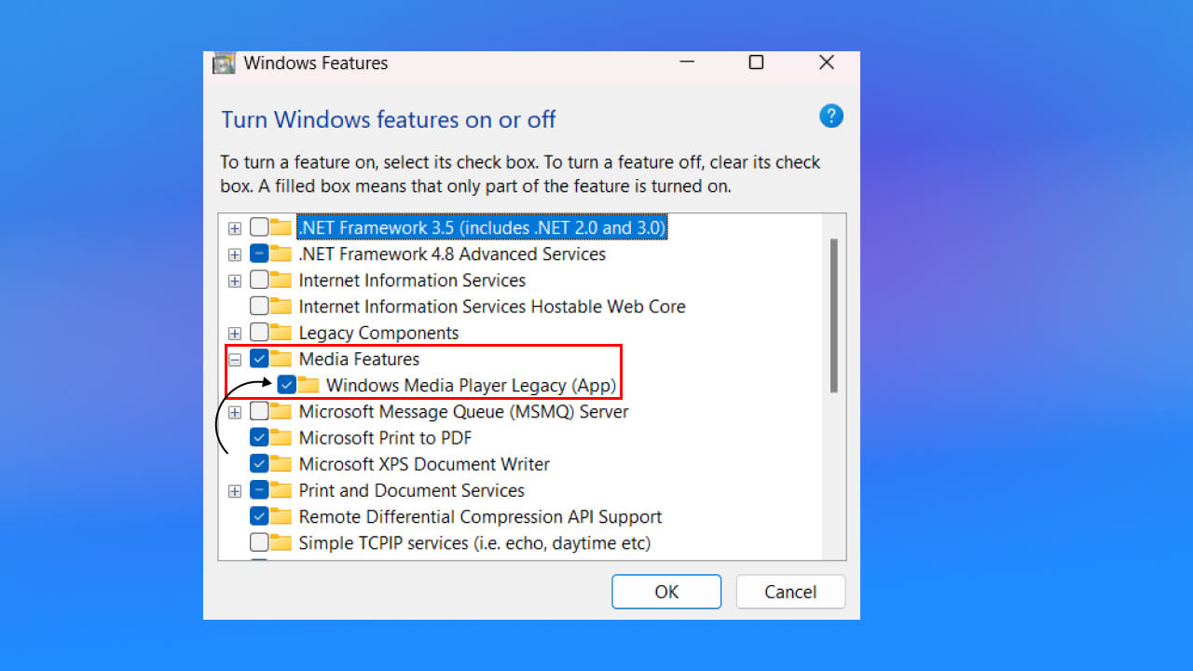
Task: Select "Simple TCPIP services (i.e. echo, daytime etc)" text
Action: 474,542
